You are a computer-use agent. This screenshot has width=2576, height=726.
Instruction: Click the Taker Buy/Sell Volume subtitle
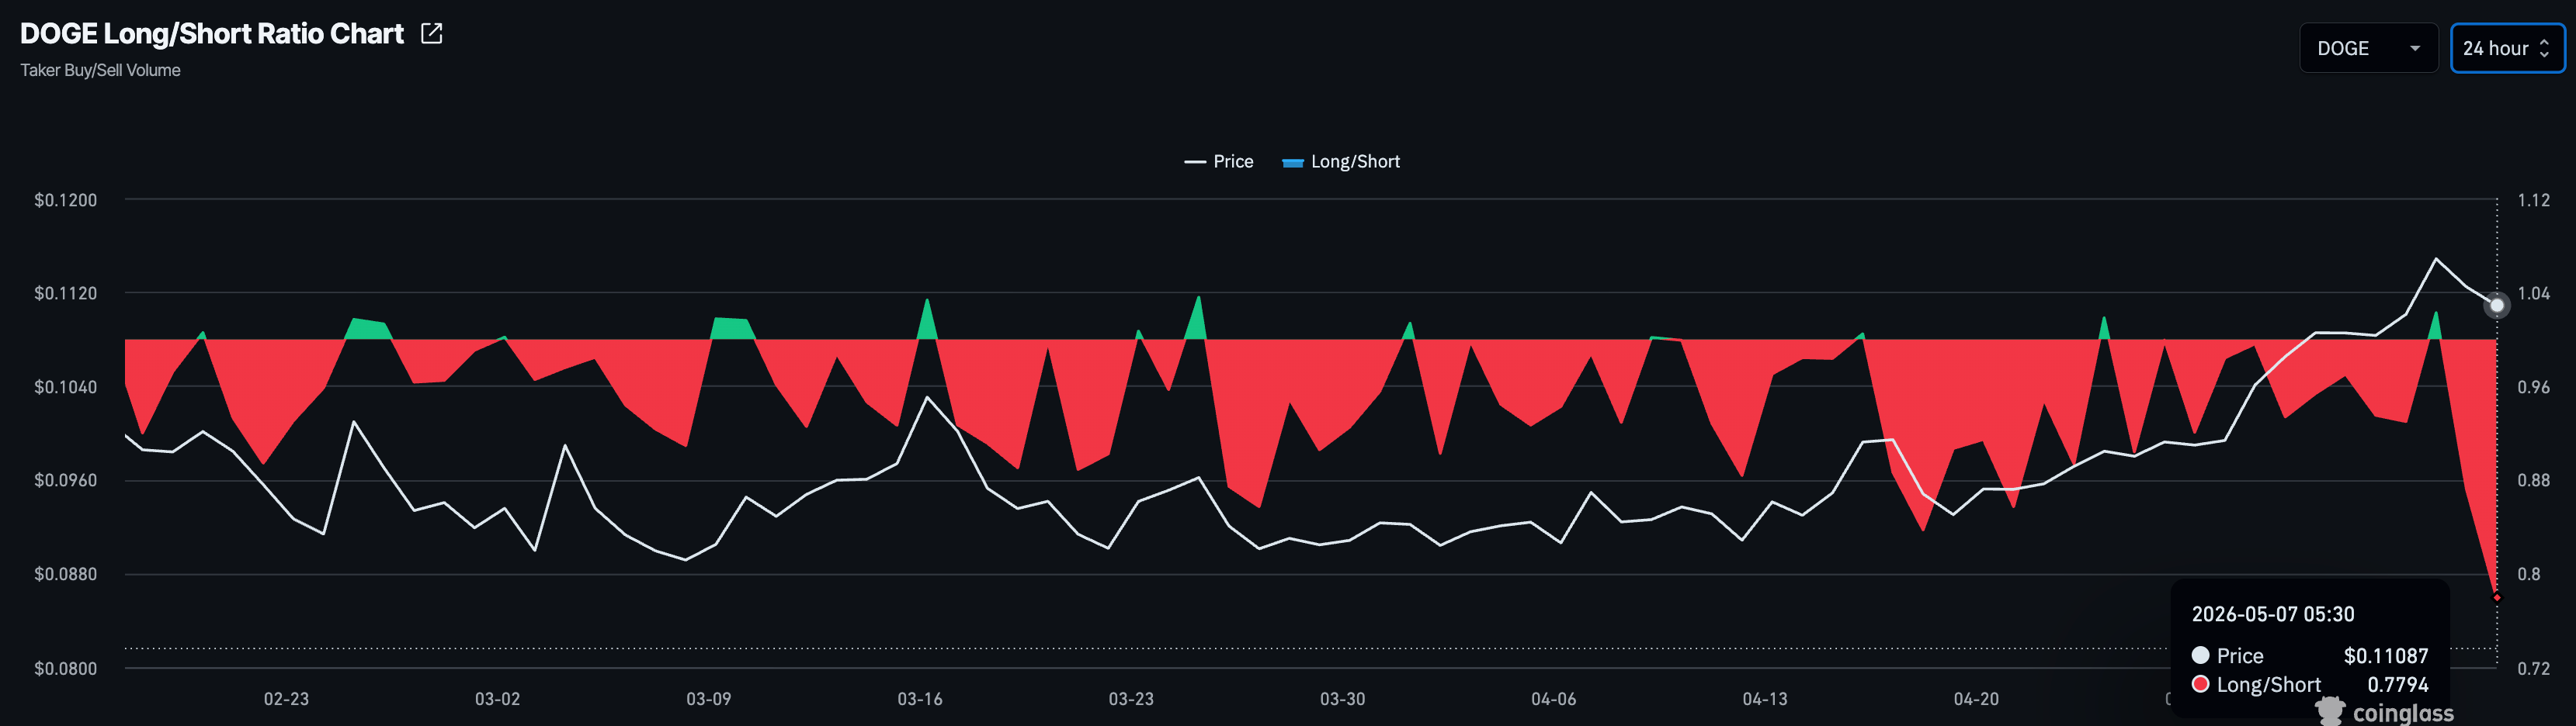point(100,71)
